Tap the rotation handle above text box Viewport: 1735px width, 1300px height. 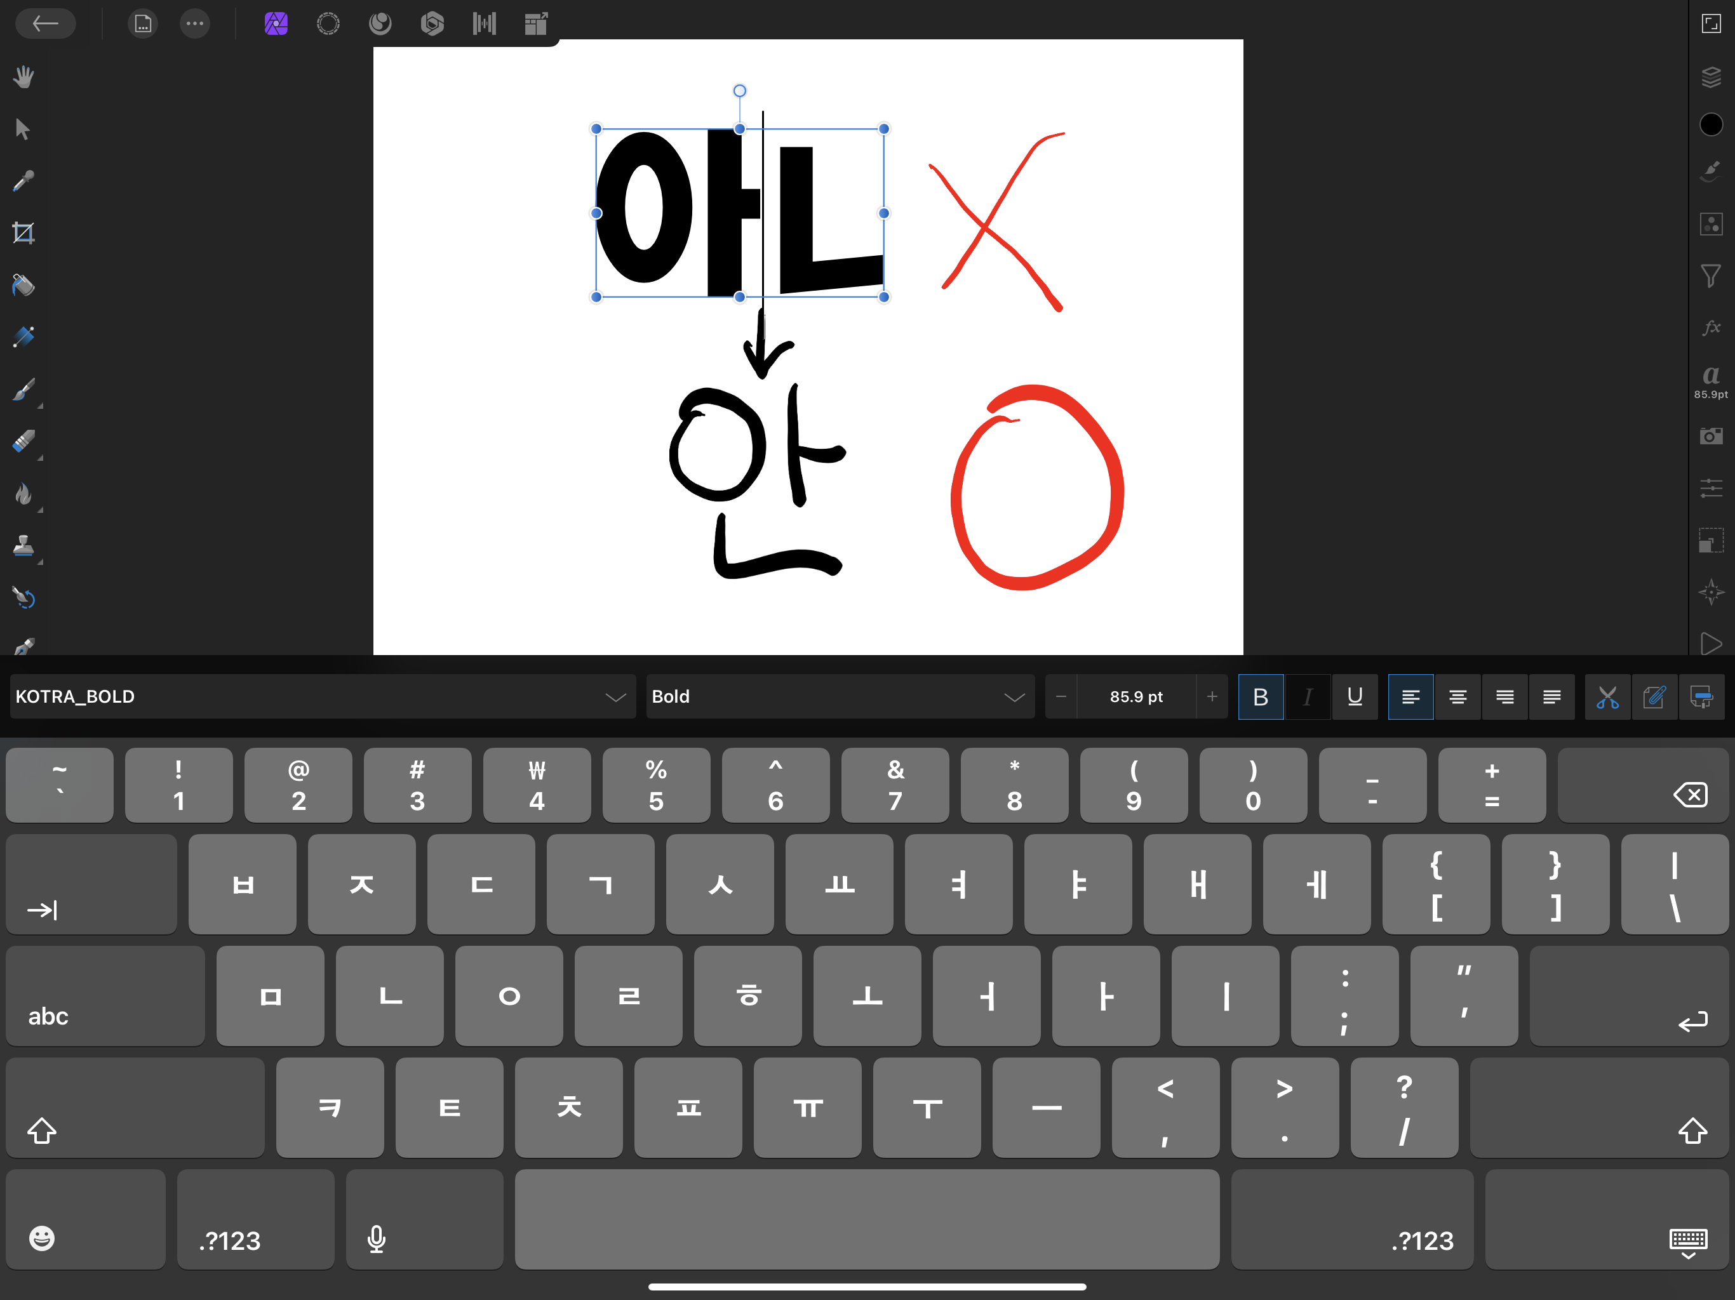740,91
